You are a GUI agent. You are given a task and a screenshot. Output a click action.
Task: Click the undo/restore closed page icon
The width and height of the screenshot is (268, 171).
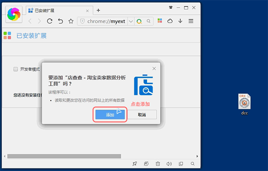60,21
